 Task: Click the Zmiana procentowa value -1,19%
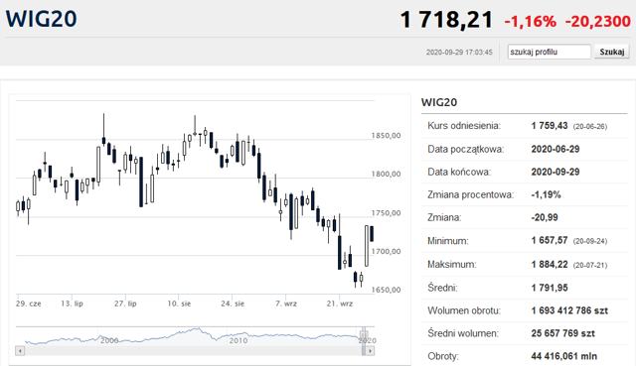point(546,194)
